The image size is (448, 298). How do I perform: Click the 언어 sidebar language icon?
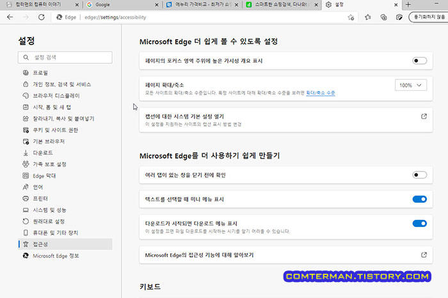pos(26,187)
